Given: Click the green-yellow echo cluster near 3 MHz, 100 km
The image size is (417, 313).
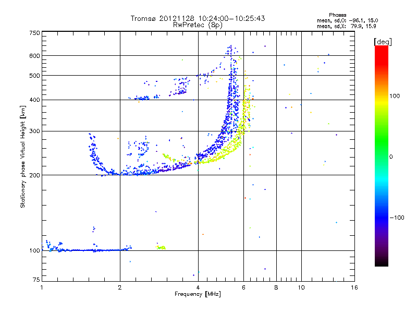Looking at the screenshot, I should tap(161, 247).
